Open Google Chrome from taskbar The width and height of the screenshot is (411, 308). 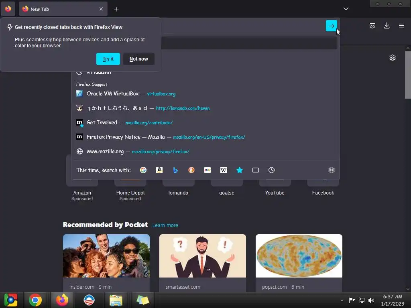pos(35,300)
